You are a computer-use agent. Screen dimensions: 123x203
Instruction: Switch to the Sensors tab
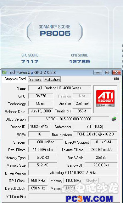[35, 80]
